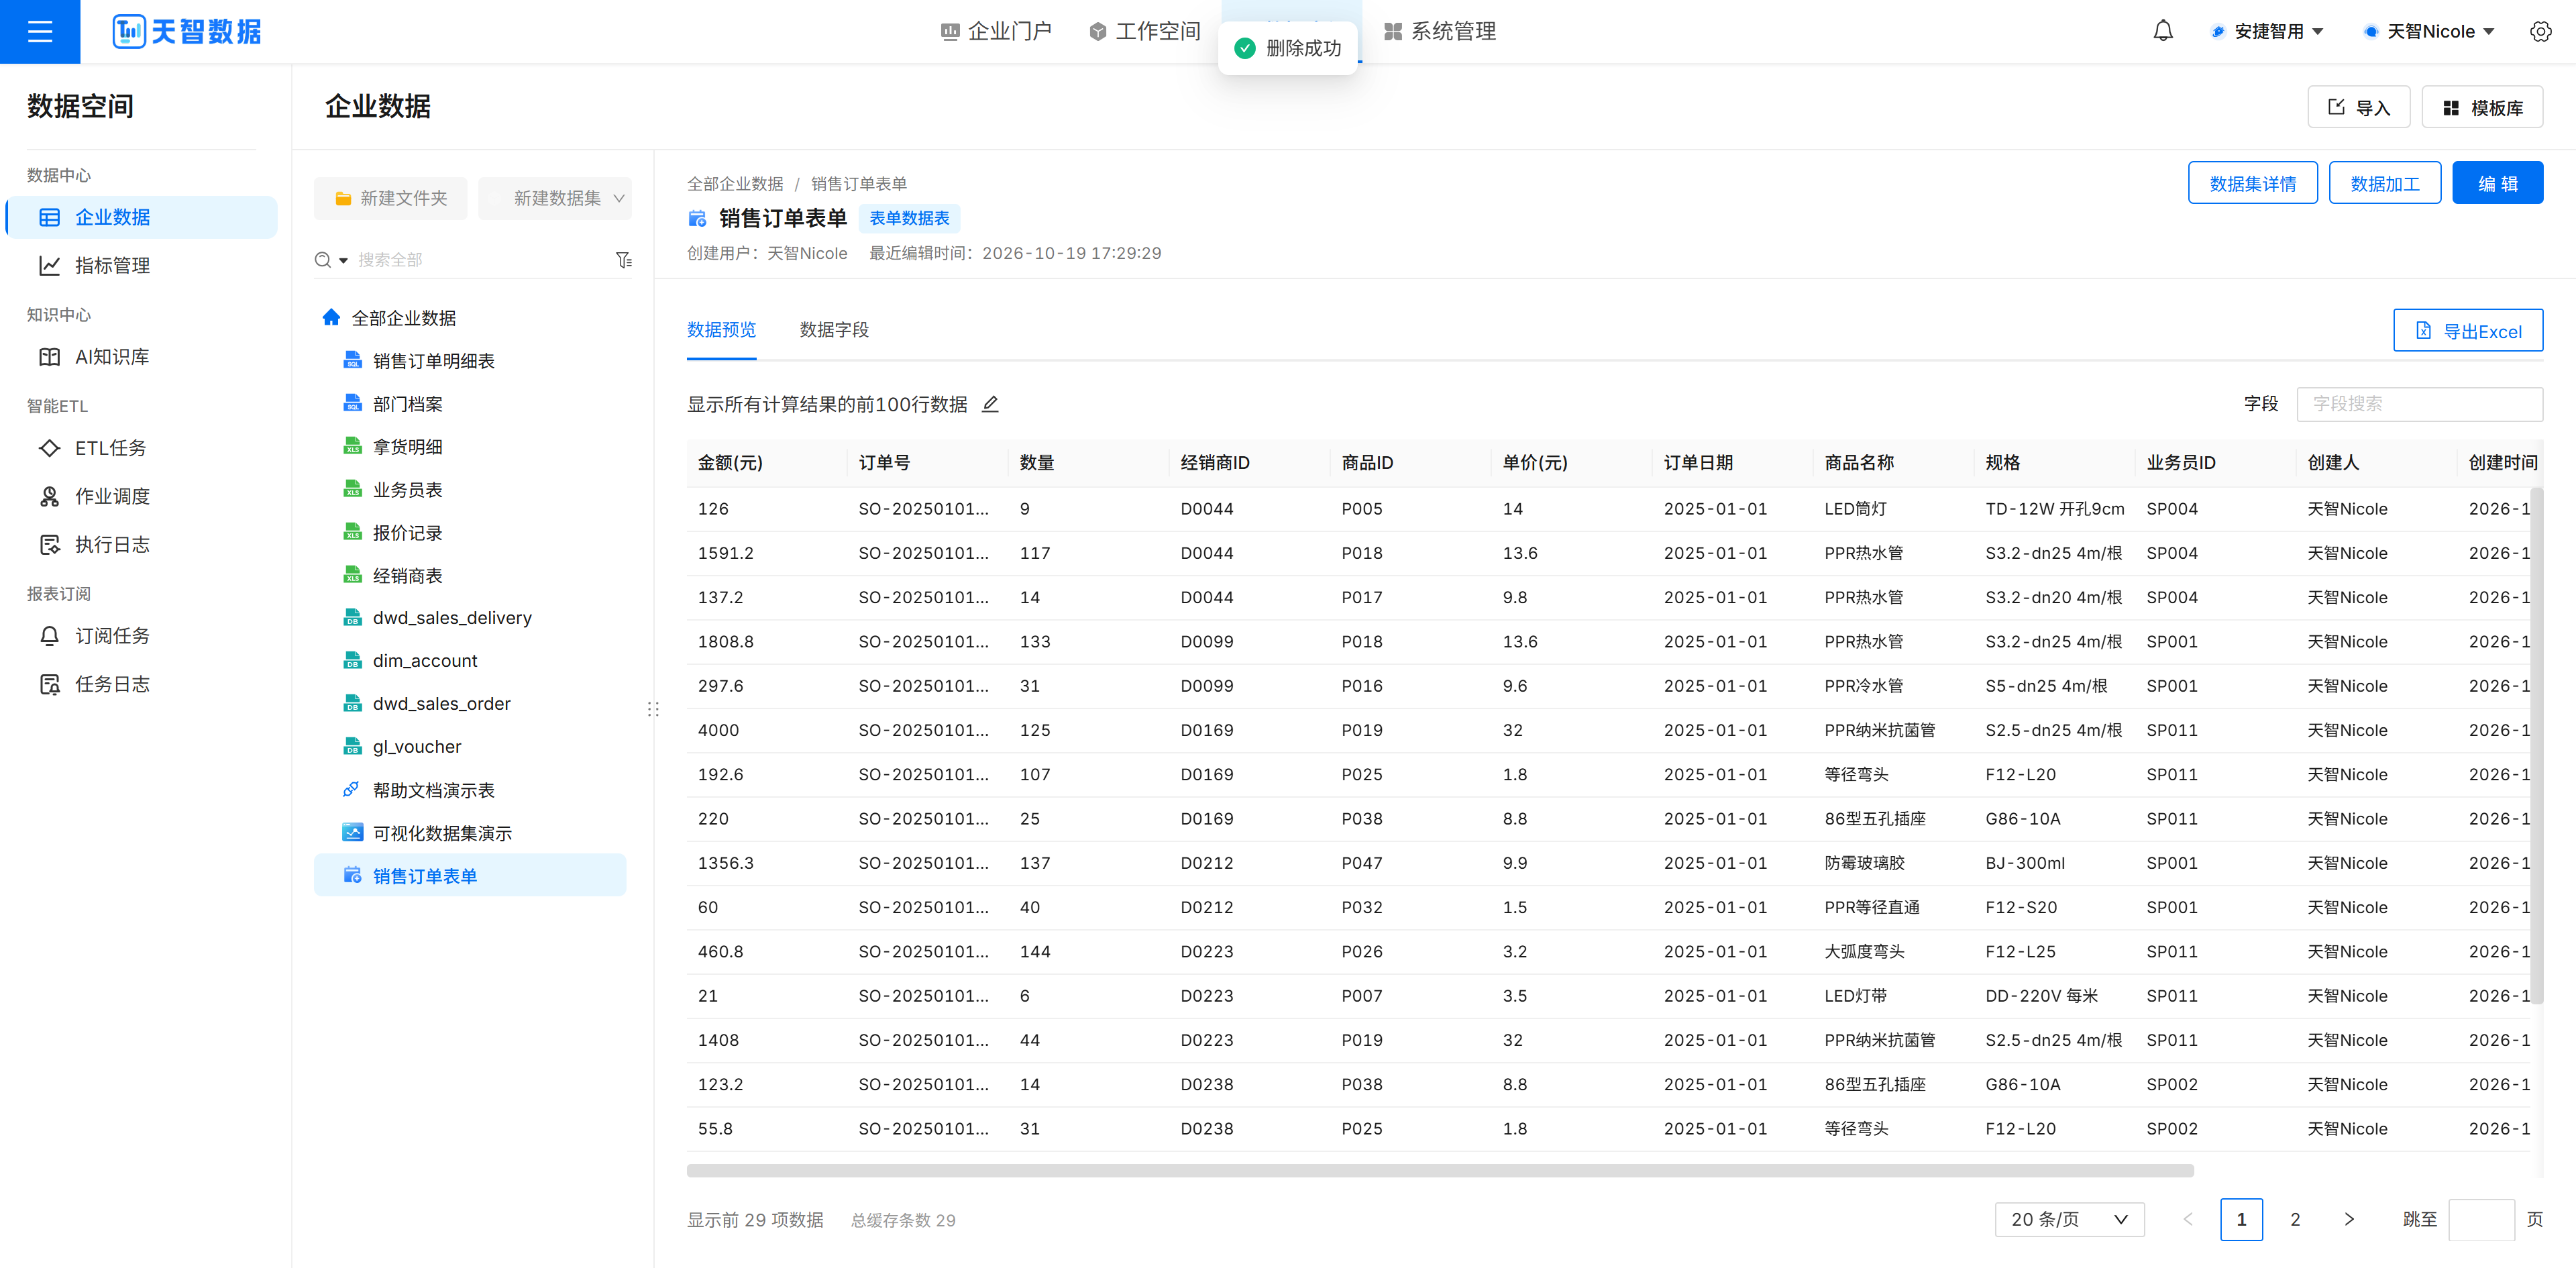Click the AI知识库 book icon

[49, 357]
